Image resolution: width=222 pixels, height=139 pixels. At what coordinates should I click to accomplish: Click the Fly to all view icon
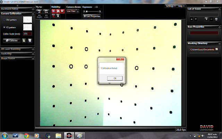[39, 11]
